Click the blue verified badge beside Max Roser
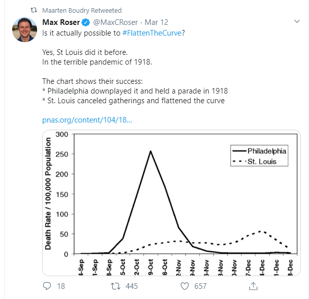 click(x=86, y=22)
